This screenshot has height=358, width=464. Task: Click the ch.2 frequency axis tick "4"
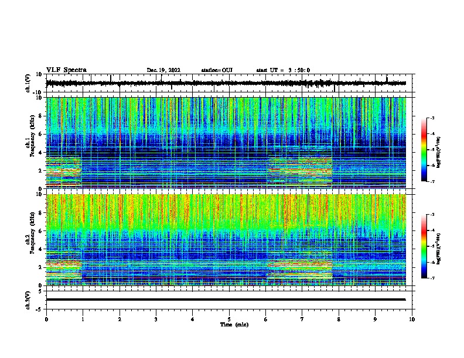point(40,249)
